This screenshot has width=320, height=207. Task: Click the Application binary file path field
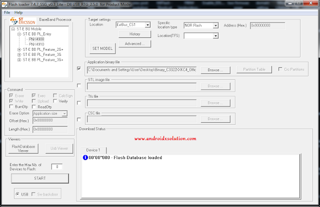point(141,70)
